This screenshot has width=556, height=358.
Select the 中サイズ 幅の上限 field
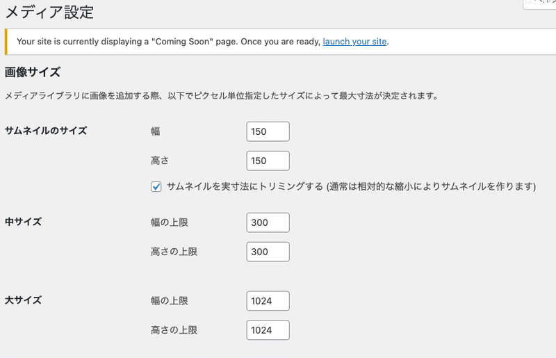[268, 222]
